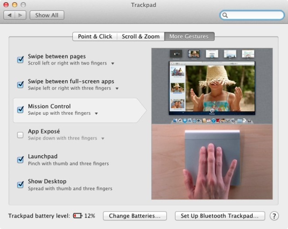Click the forward navigation arrow
The image size is (288, 229).
[x=21, y=15]
